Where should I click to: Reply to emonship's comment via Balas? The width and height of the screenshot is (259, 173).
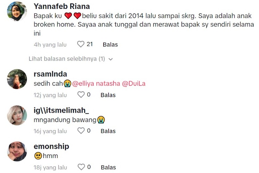point(108,167)
